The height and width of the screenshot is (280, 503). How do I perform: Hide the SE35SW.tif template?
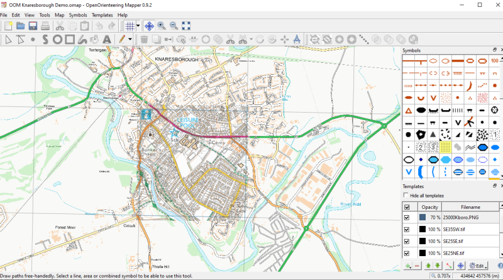click(407, 229)
